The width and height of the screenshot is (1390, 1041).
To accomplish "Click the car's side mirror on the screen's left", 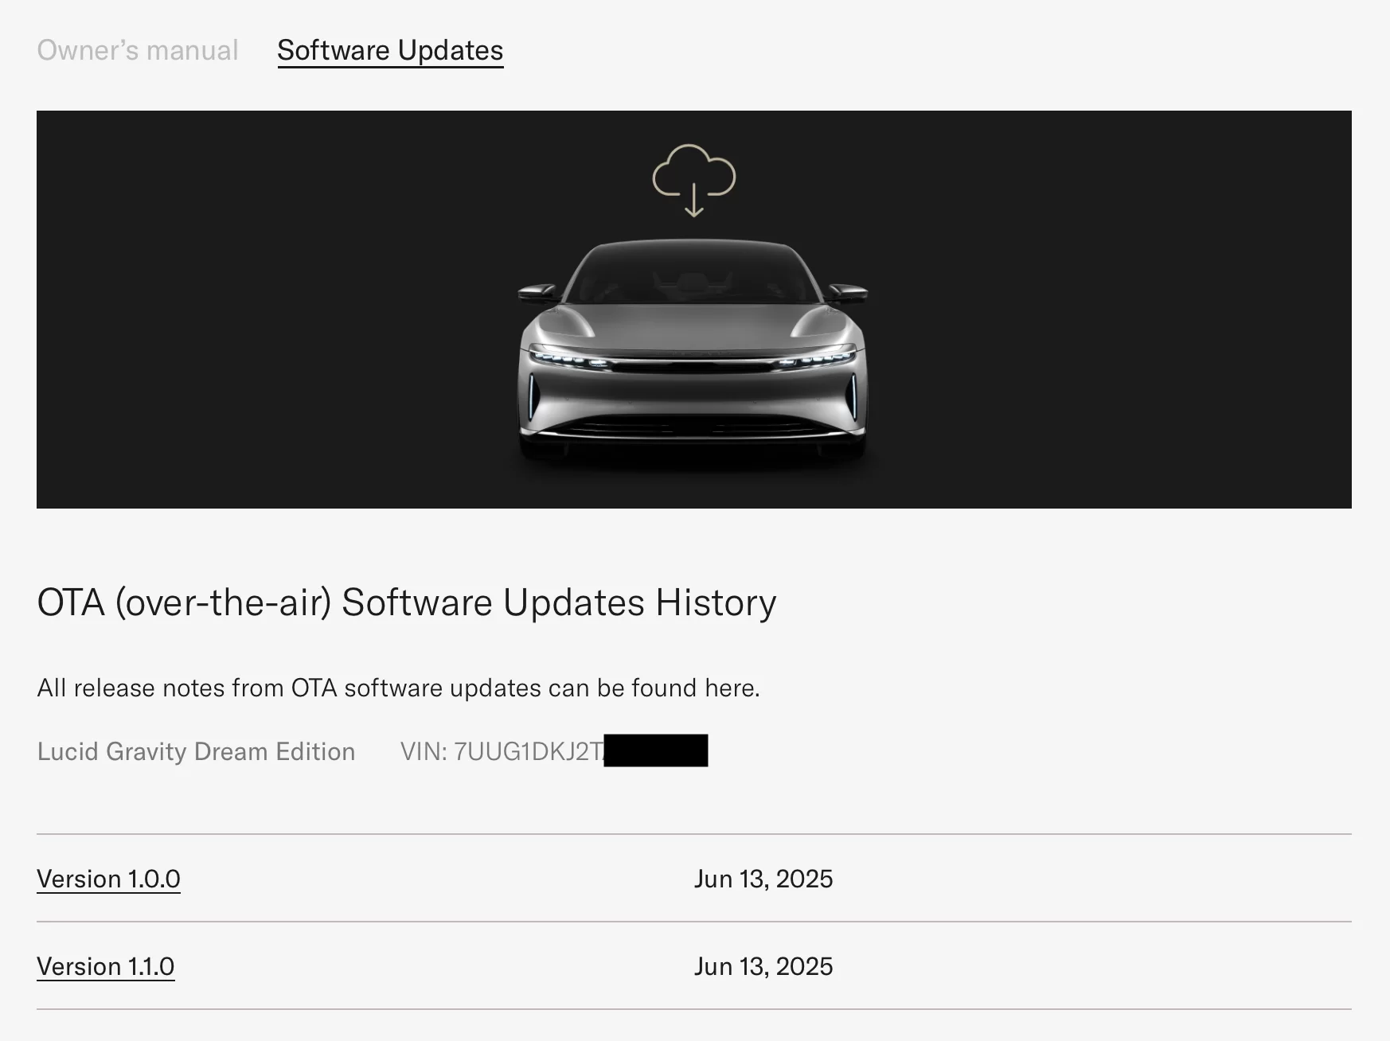I will [x=538, y=291].
